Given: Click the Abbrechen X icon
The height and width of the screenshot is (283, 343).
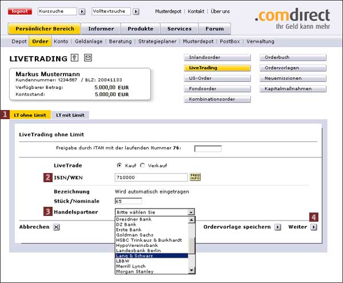Looking at the screenshot, I should [x=56, y=227].
